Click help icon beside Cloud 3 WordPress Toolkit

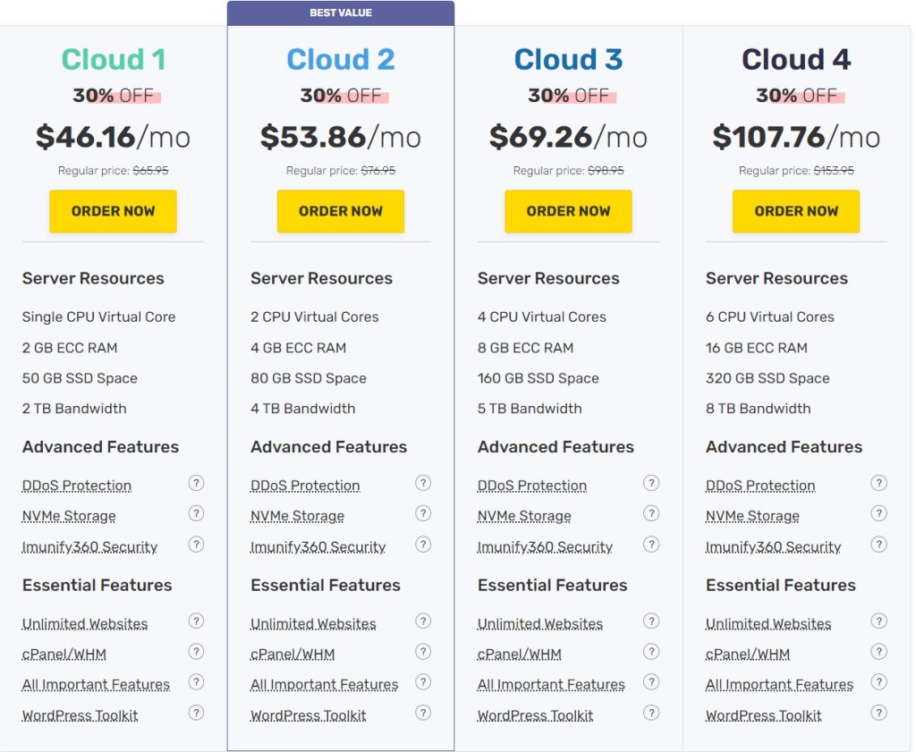651,714
